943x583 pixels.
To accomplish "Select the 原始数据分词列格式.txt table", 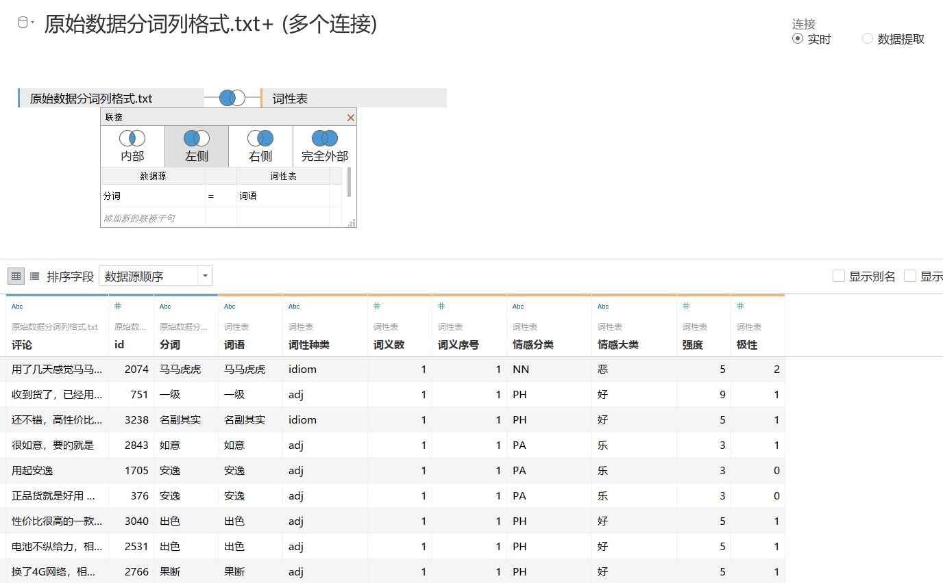I will pyautogui.click(x=111, y=98).
